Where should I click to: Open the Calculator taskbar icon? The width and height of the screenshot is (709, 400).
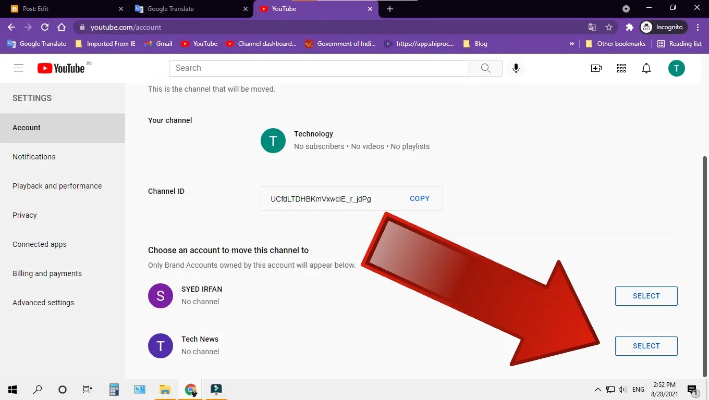114,390
